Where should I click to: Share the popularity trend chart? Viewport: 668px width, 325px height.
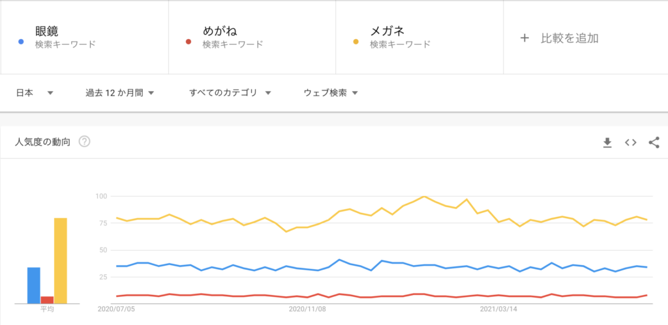click(x=654, y=143)
